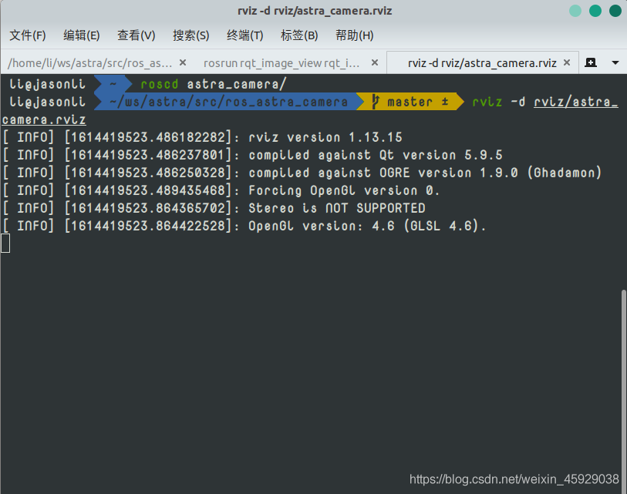Image resolution: width=627 pixels, height=494 pixels.
Task: Select the rviz -d rviz/astra_camera.rviz tab
Action: click(482, 63)
